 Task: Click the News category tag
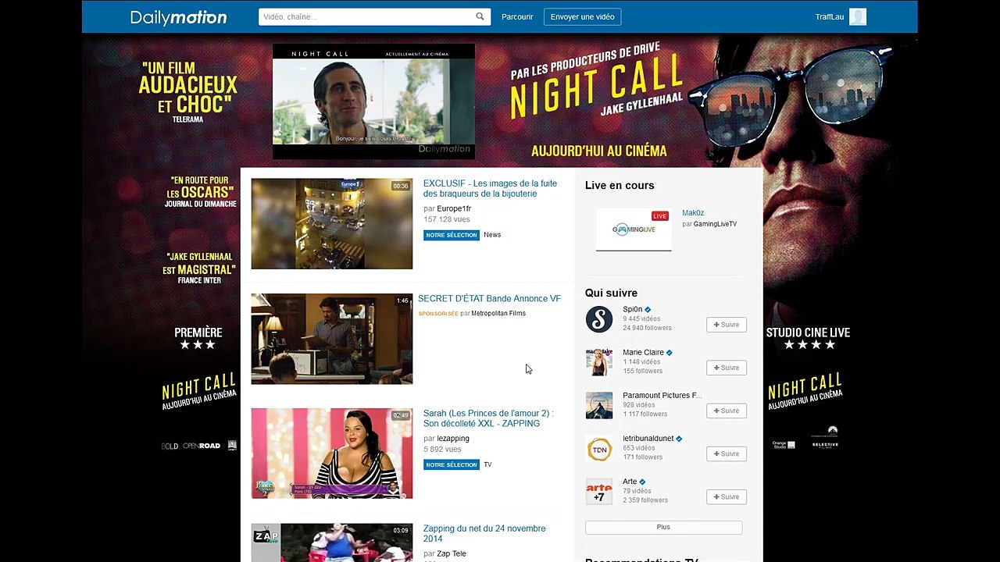(x=492, y=235)
